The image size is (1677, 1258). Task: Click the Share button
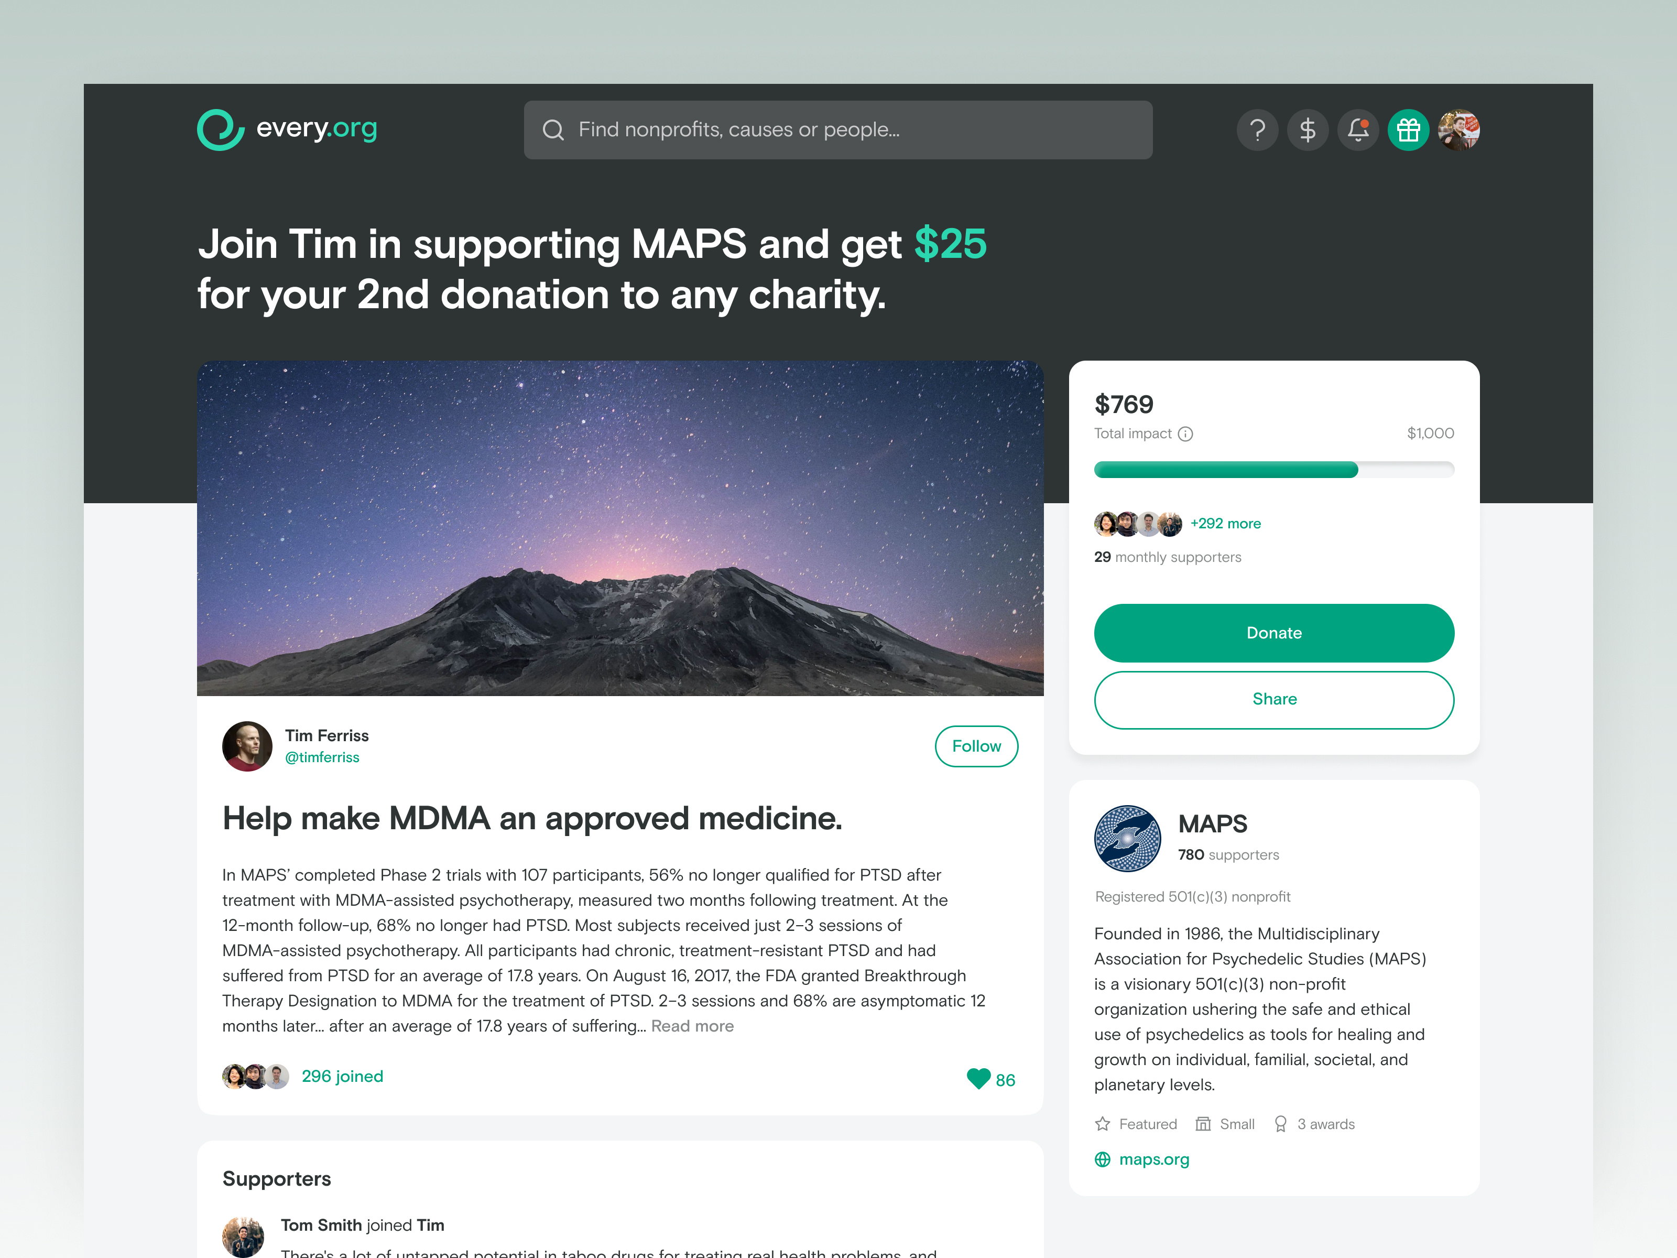pos(1273,699)
